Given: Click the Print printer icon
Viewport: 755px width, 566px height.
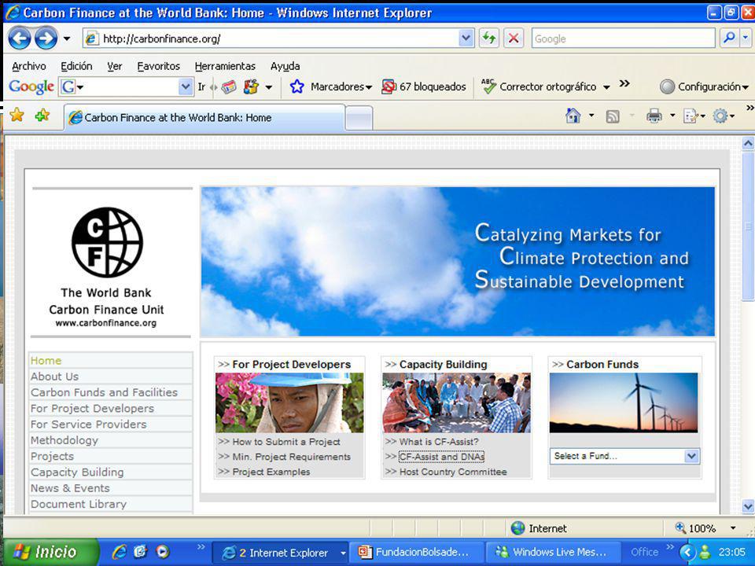Looking at the screenshot, I should click(x=654, y=116).
